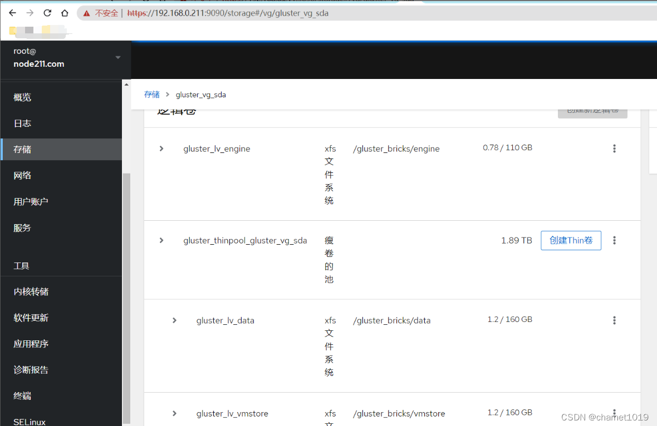Viewport: 657px width, 426px height.
Task: Expand the gluster_lv_engine row
Action: tap(161, 148)
